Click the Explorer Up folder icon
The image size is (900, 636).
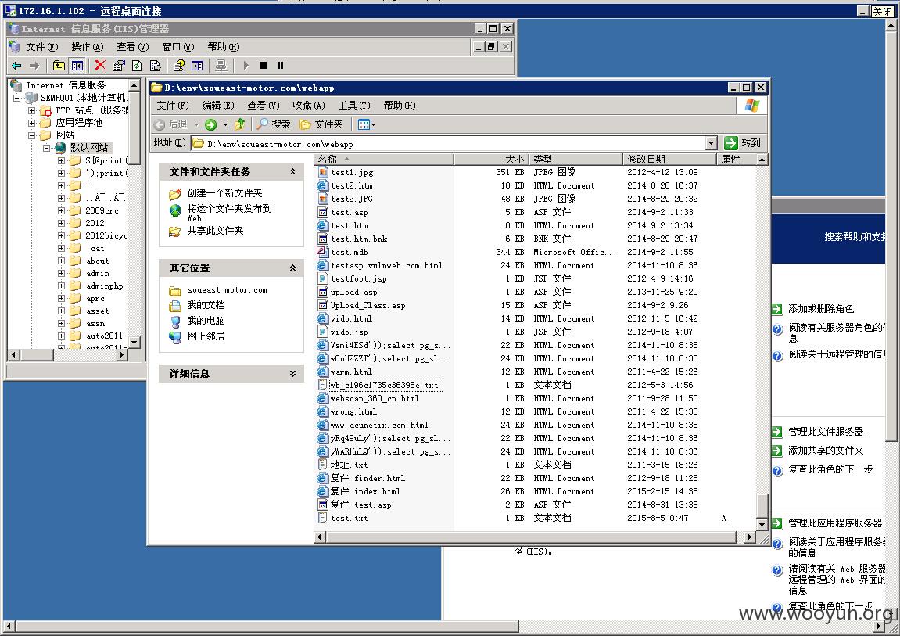pyautogui.click(x=240, y=124)
